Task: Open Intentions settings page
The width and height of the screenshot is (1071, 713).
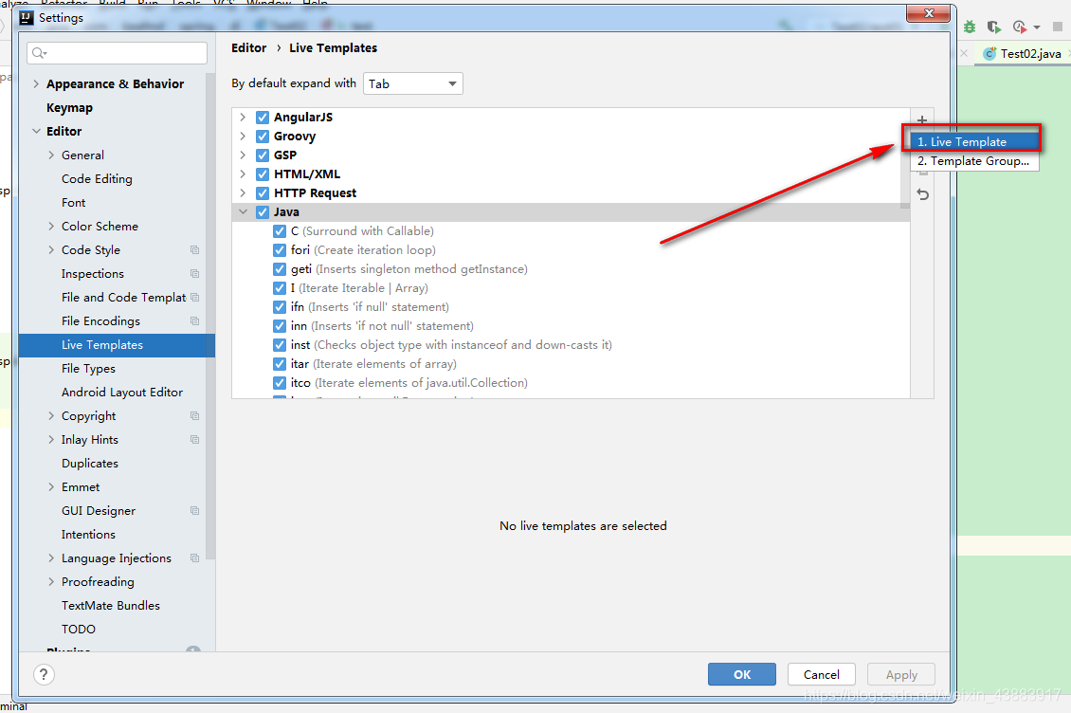Action: (88, 535)
